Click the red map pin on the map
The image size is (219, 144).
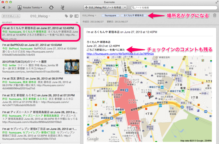tap(149, 95)
